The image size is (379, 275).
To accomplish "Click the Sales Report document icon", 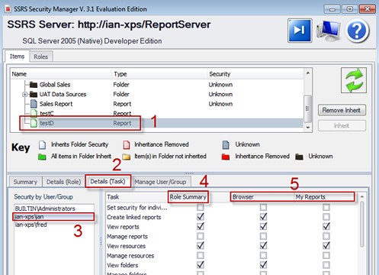I will point(34,104).
